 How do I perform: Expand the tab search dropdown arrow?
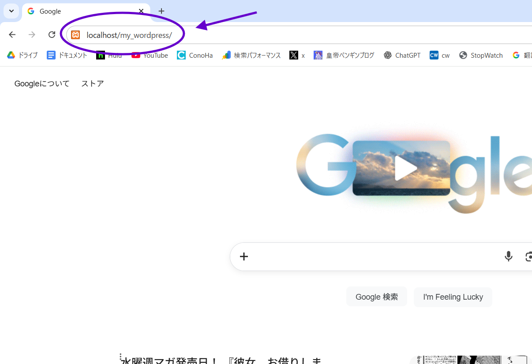[11, 11]
